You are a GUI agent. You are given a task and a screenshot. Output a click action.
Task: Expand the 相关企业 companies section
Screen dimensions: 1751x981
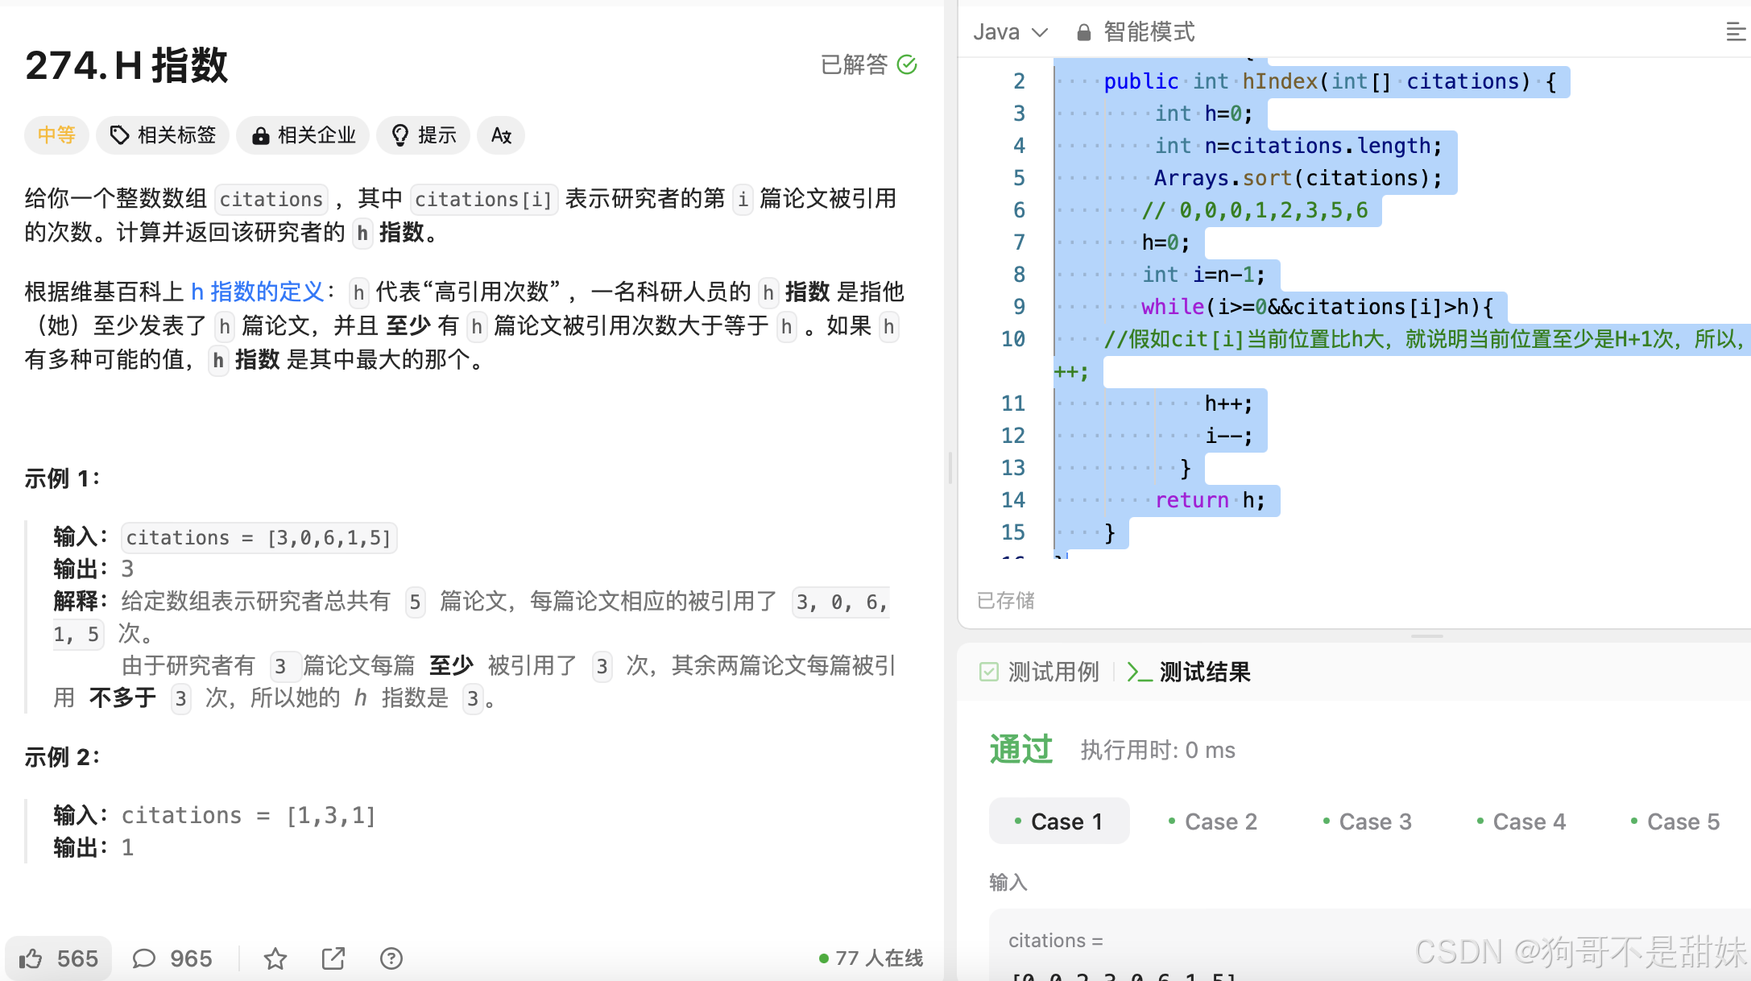[303, 135]
